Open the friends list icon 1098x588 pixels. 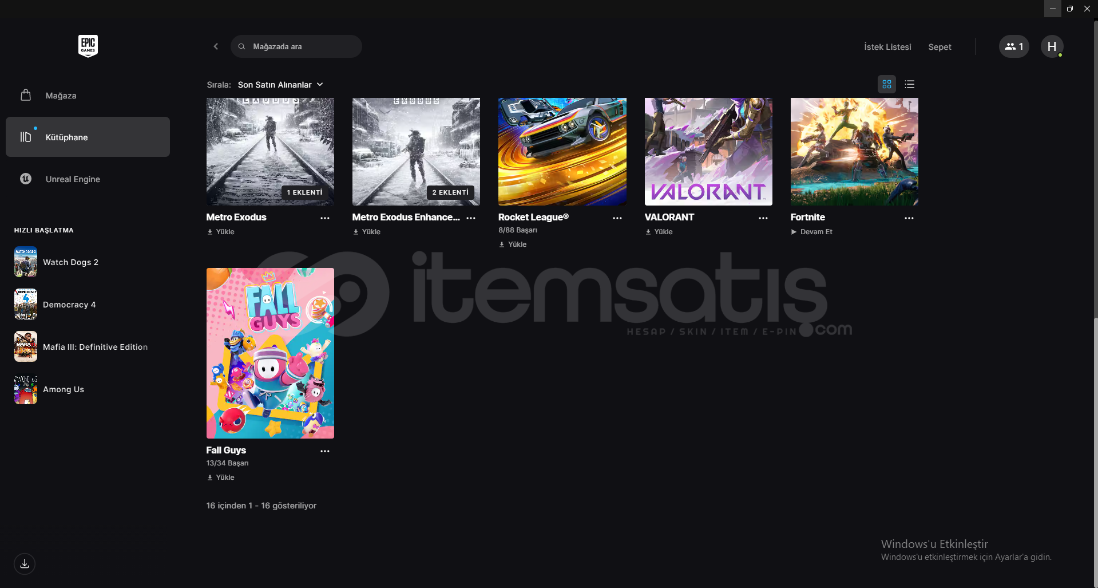[x=1014, y=46]
